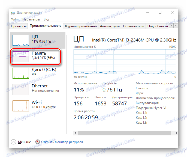The height and width of the screenshot is (157, 187).
Task: Click the Максимальная скорость label
Action: click(155, 83)
